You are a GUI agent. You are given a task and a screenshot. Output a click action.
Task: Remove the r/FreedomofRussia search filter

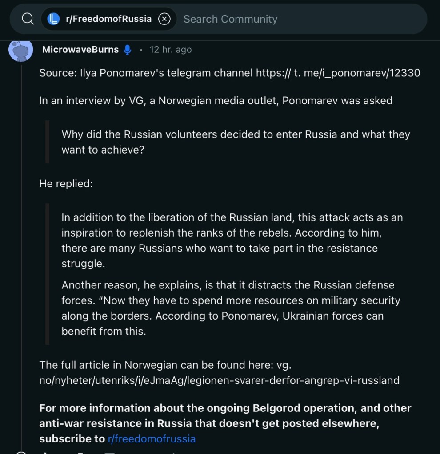point(164,19)
